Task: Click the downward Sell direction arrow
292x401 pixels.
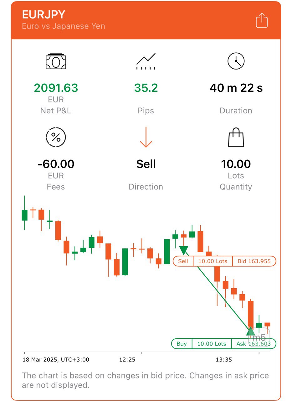Action: (x=146, y=138)
